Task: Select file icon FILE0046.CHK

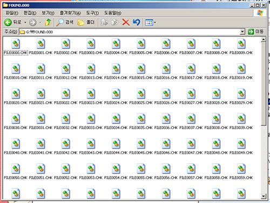Action: (x=166, y=144)
